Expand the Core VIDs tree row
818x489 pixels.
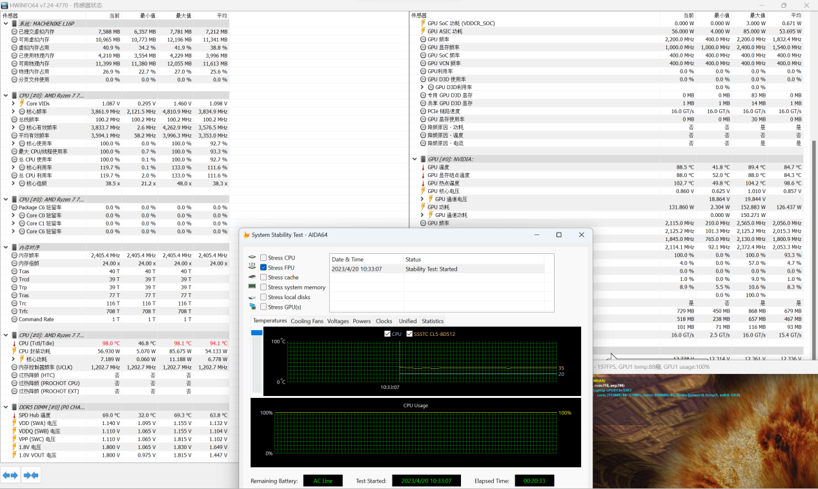point(14,103)
